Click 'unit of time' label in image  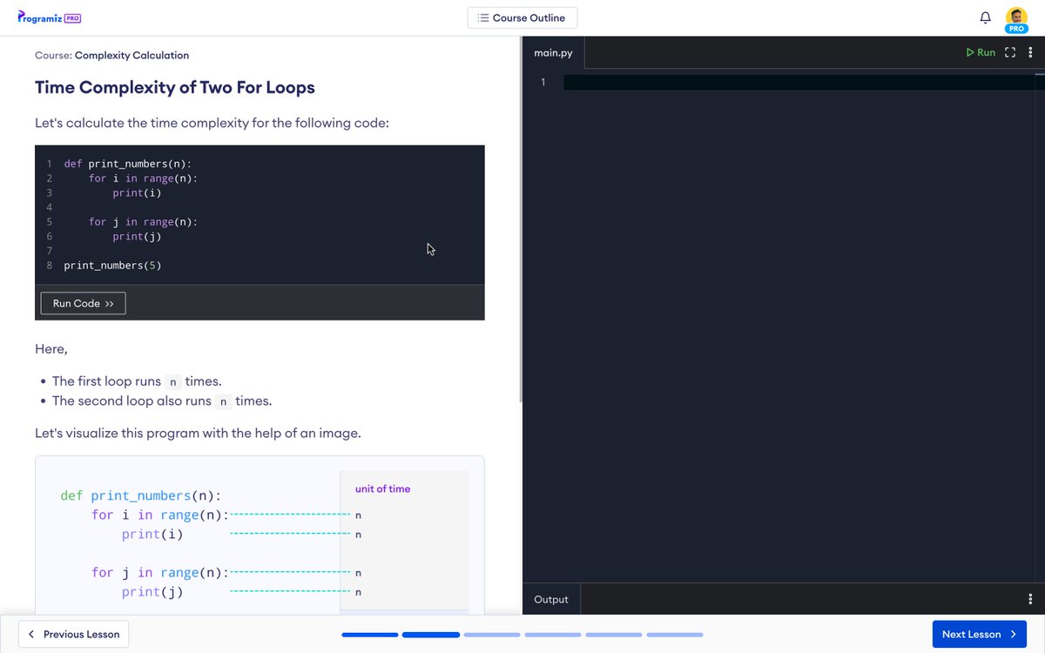click(382, 488)
